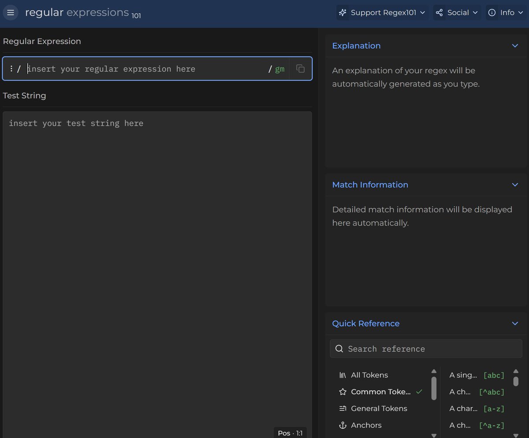Select the [^a-z] token reference row
Screen dimensions: 529x438
click(x=477, y=425)
